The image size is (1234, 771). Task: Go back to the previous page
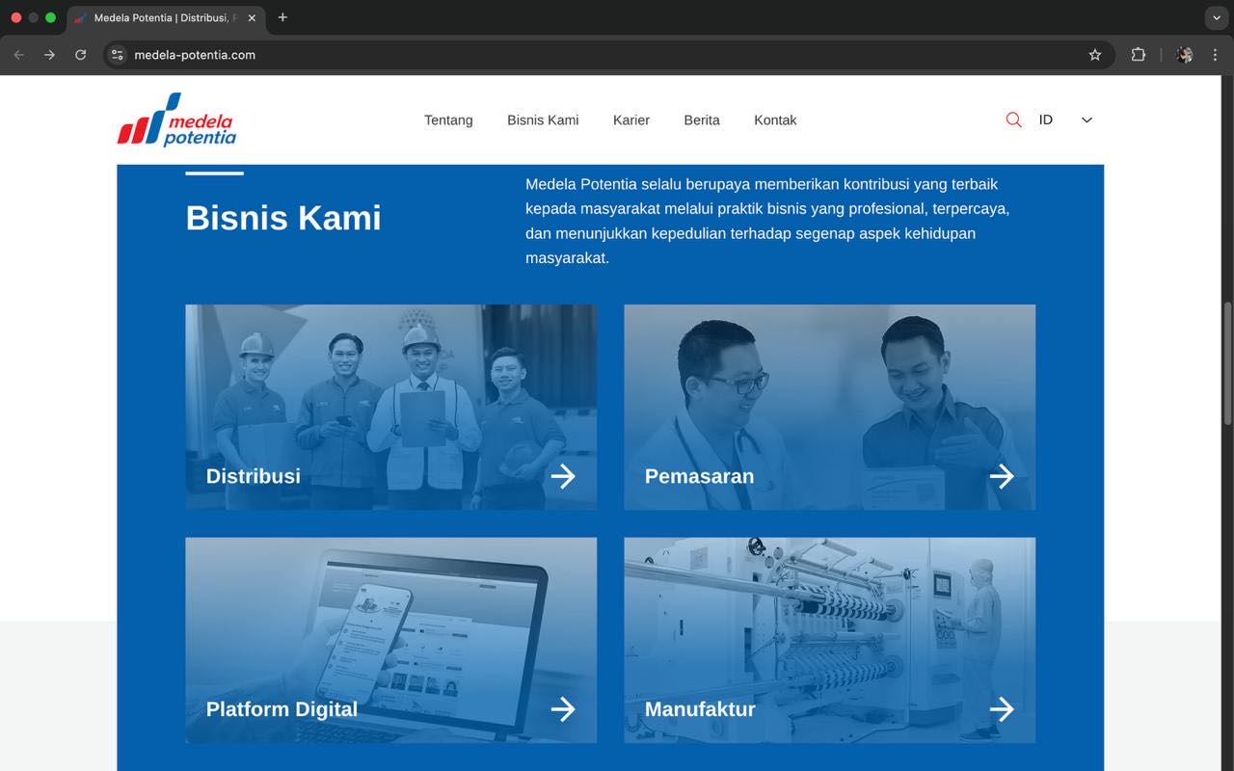click(19, 55)
